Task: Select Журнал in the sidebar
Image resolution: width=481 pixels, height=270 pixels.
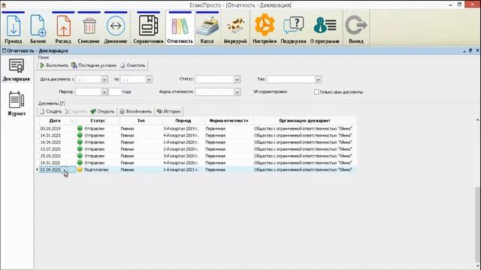Action: [17, 103]
